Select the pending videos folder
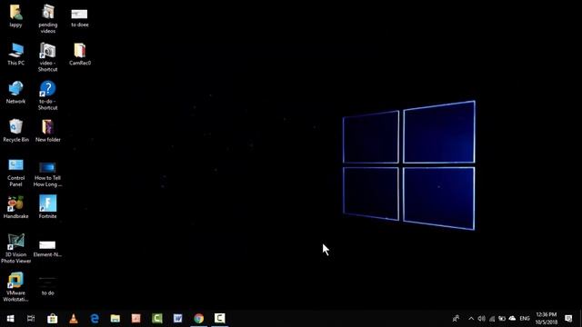Viewport: 582px width, 327px height. click(48, 13)
